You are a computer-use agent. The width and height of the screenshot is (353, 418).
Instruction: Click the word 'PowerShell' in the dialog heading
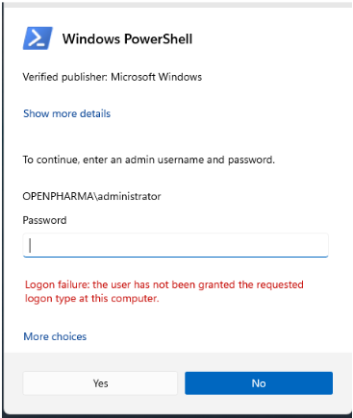tap(159, 39)
